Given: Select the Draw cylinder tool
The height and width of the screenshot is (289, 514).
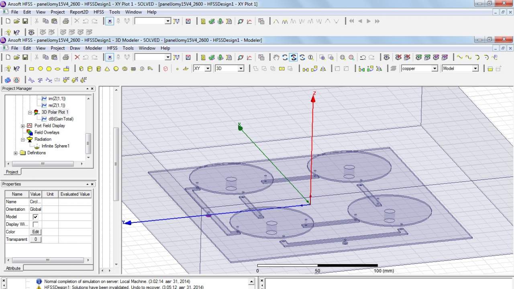Looking at the screenshot, I should tap(90, 69).
